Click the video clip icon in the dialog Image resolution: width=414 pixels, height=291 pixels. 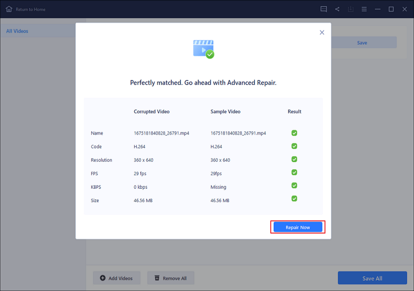[x=203, y=48]
